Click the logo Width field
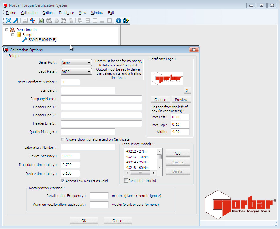 (180, 132)
